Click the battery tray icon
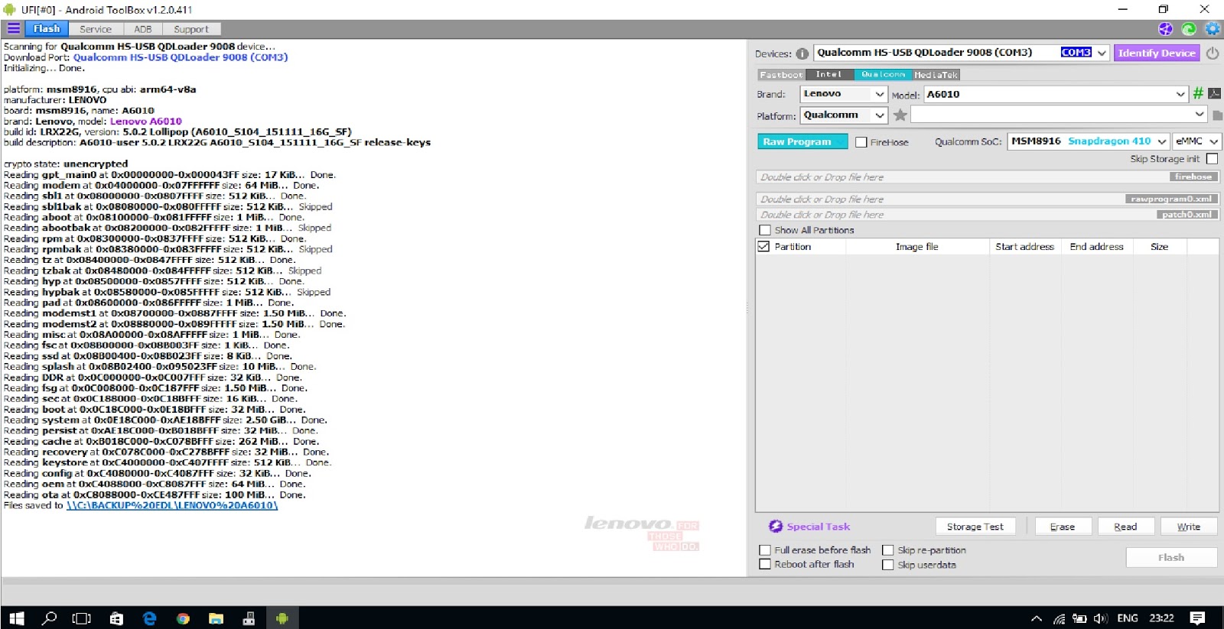This screenshot has width=1224, height=629. click(1079, 618)
